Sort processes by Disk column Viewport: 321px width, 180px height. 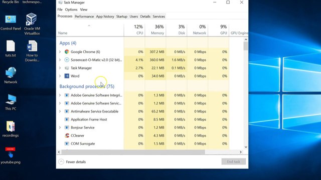177,30
